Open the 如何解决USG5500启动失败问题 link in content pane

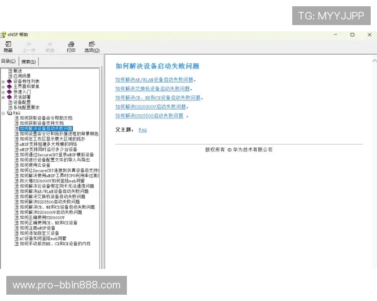[150, 115]
